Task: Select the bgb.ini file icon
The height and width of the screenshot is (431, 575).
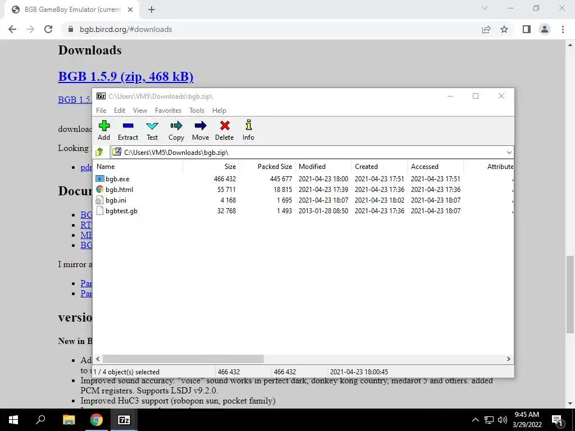Action: pos(100,200)
